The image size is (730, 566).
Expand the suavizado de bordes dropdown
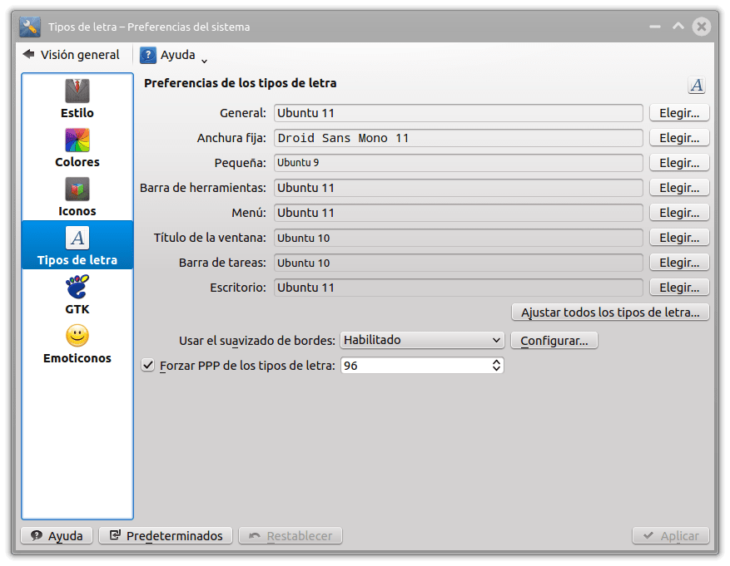coord(421,340)
